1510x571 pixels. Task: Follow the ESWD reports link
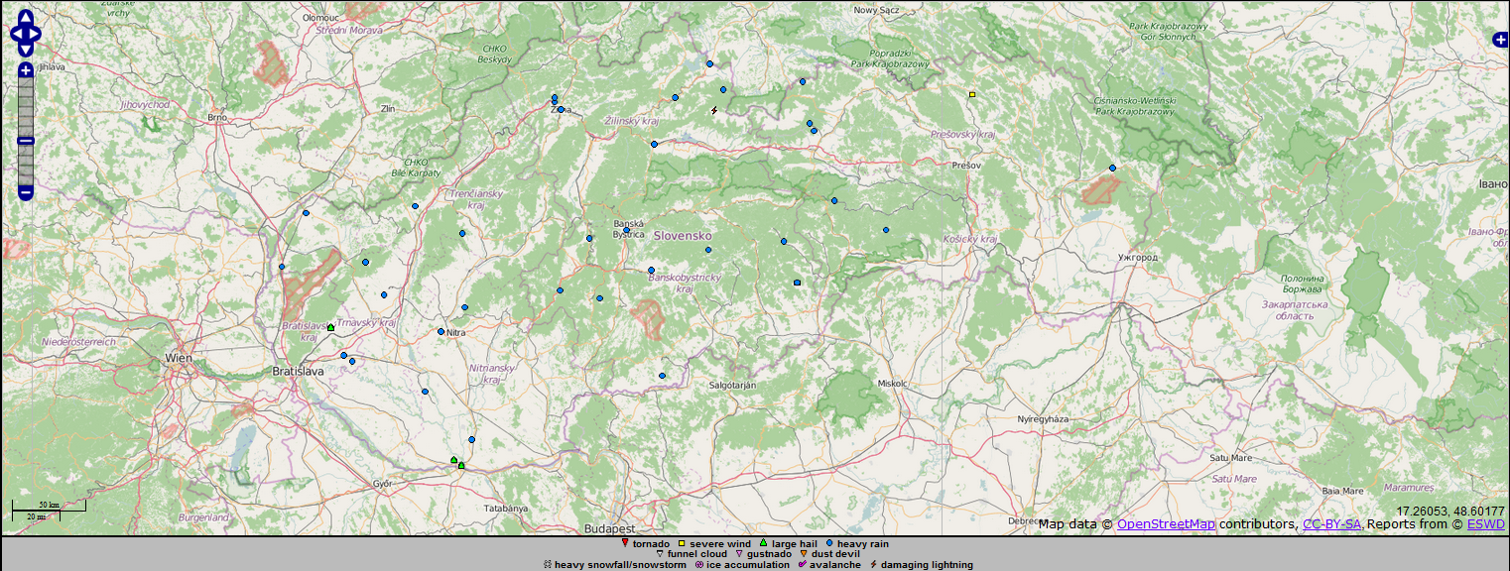point(1485,524)
